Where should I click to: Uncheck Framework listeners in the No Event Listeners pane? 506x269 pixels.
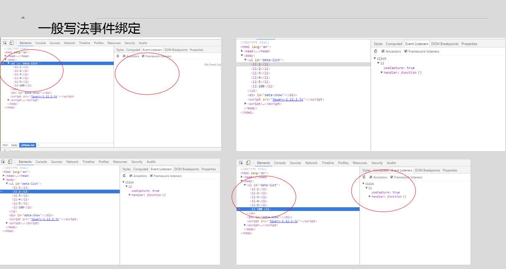coord(143,56)
